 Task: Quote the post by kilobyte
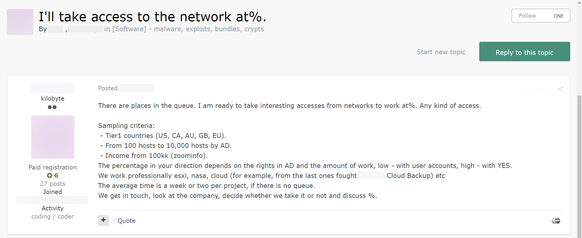[x=126, y=221]
